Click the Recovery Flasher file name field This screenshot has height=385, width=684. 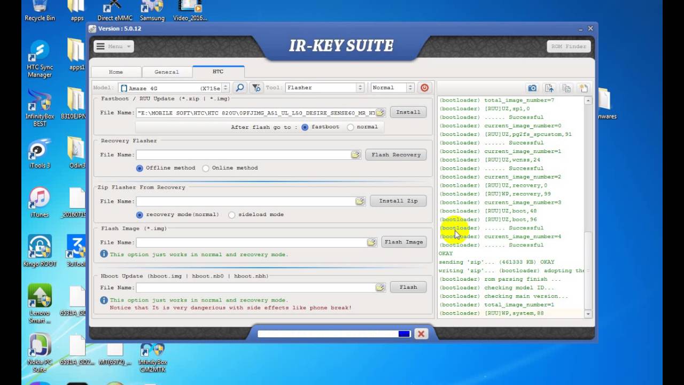tap(244, 155)
